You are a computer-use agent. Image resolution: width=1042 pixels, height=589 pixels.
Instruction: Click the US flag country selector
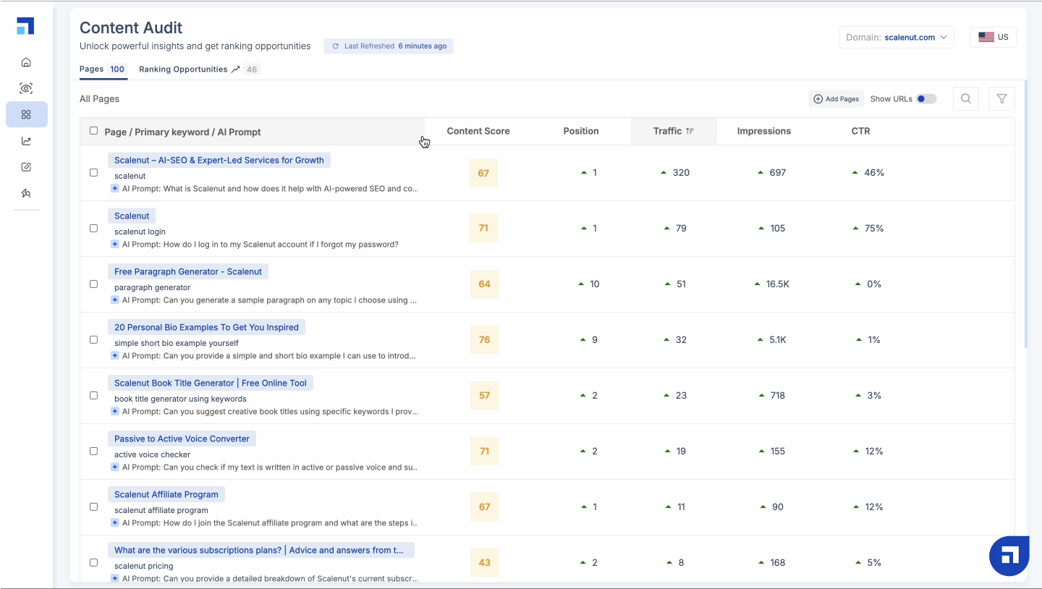pos(993,38)
